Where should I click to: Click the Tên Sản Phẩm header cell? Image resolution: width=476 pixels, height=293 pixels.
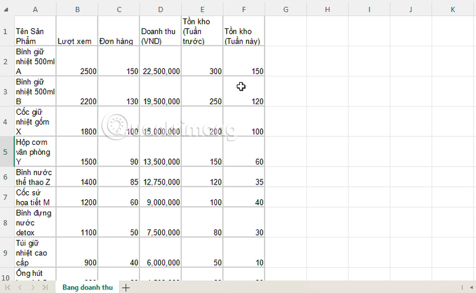click(35, 31)
